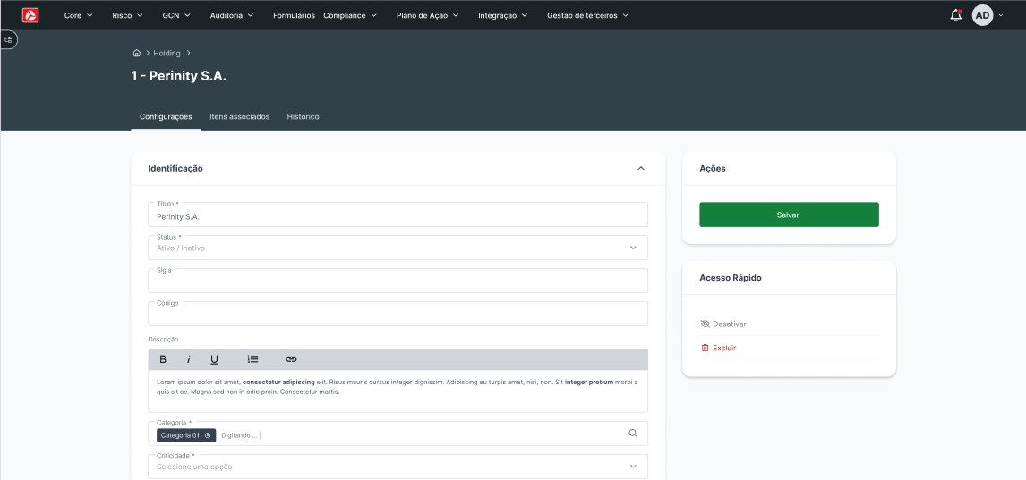This screenshot has height=480, width=1026.
Task: Click the Categoria typing input
Action: pyautogui.click(x=241, y=435)
